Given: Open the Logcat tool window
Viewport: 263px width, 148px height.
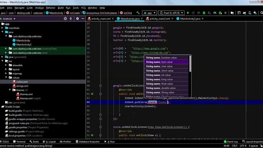Looking at the screenshot, I should (49, 141).
